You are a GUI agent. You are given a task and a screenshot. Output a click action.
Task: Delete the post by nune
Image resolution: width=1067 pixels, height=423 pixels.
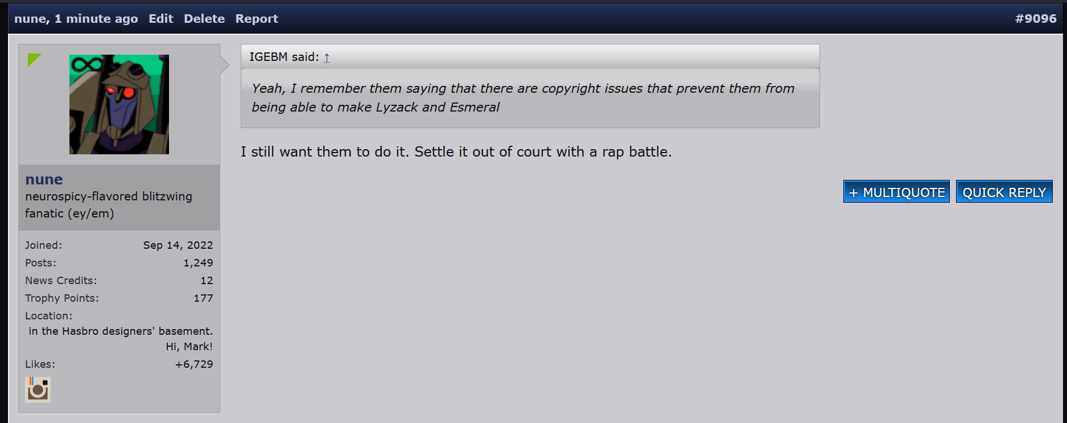click(x=204, y=19)
